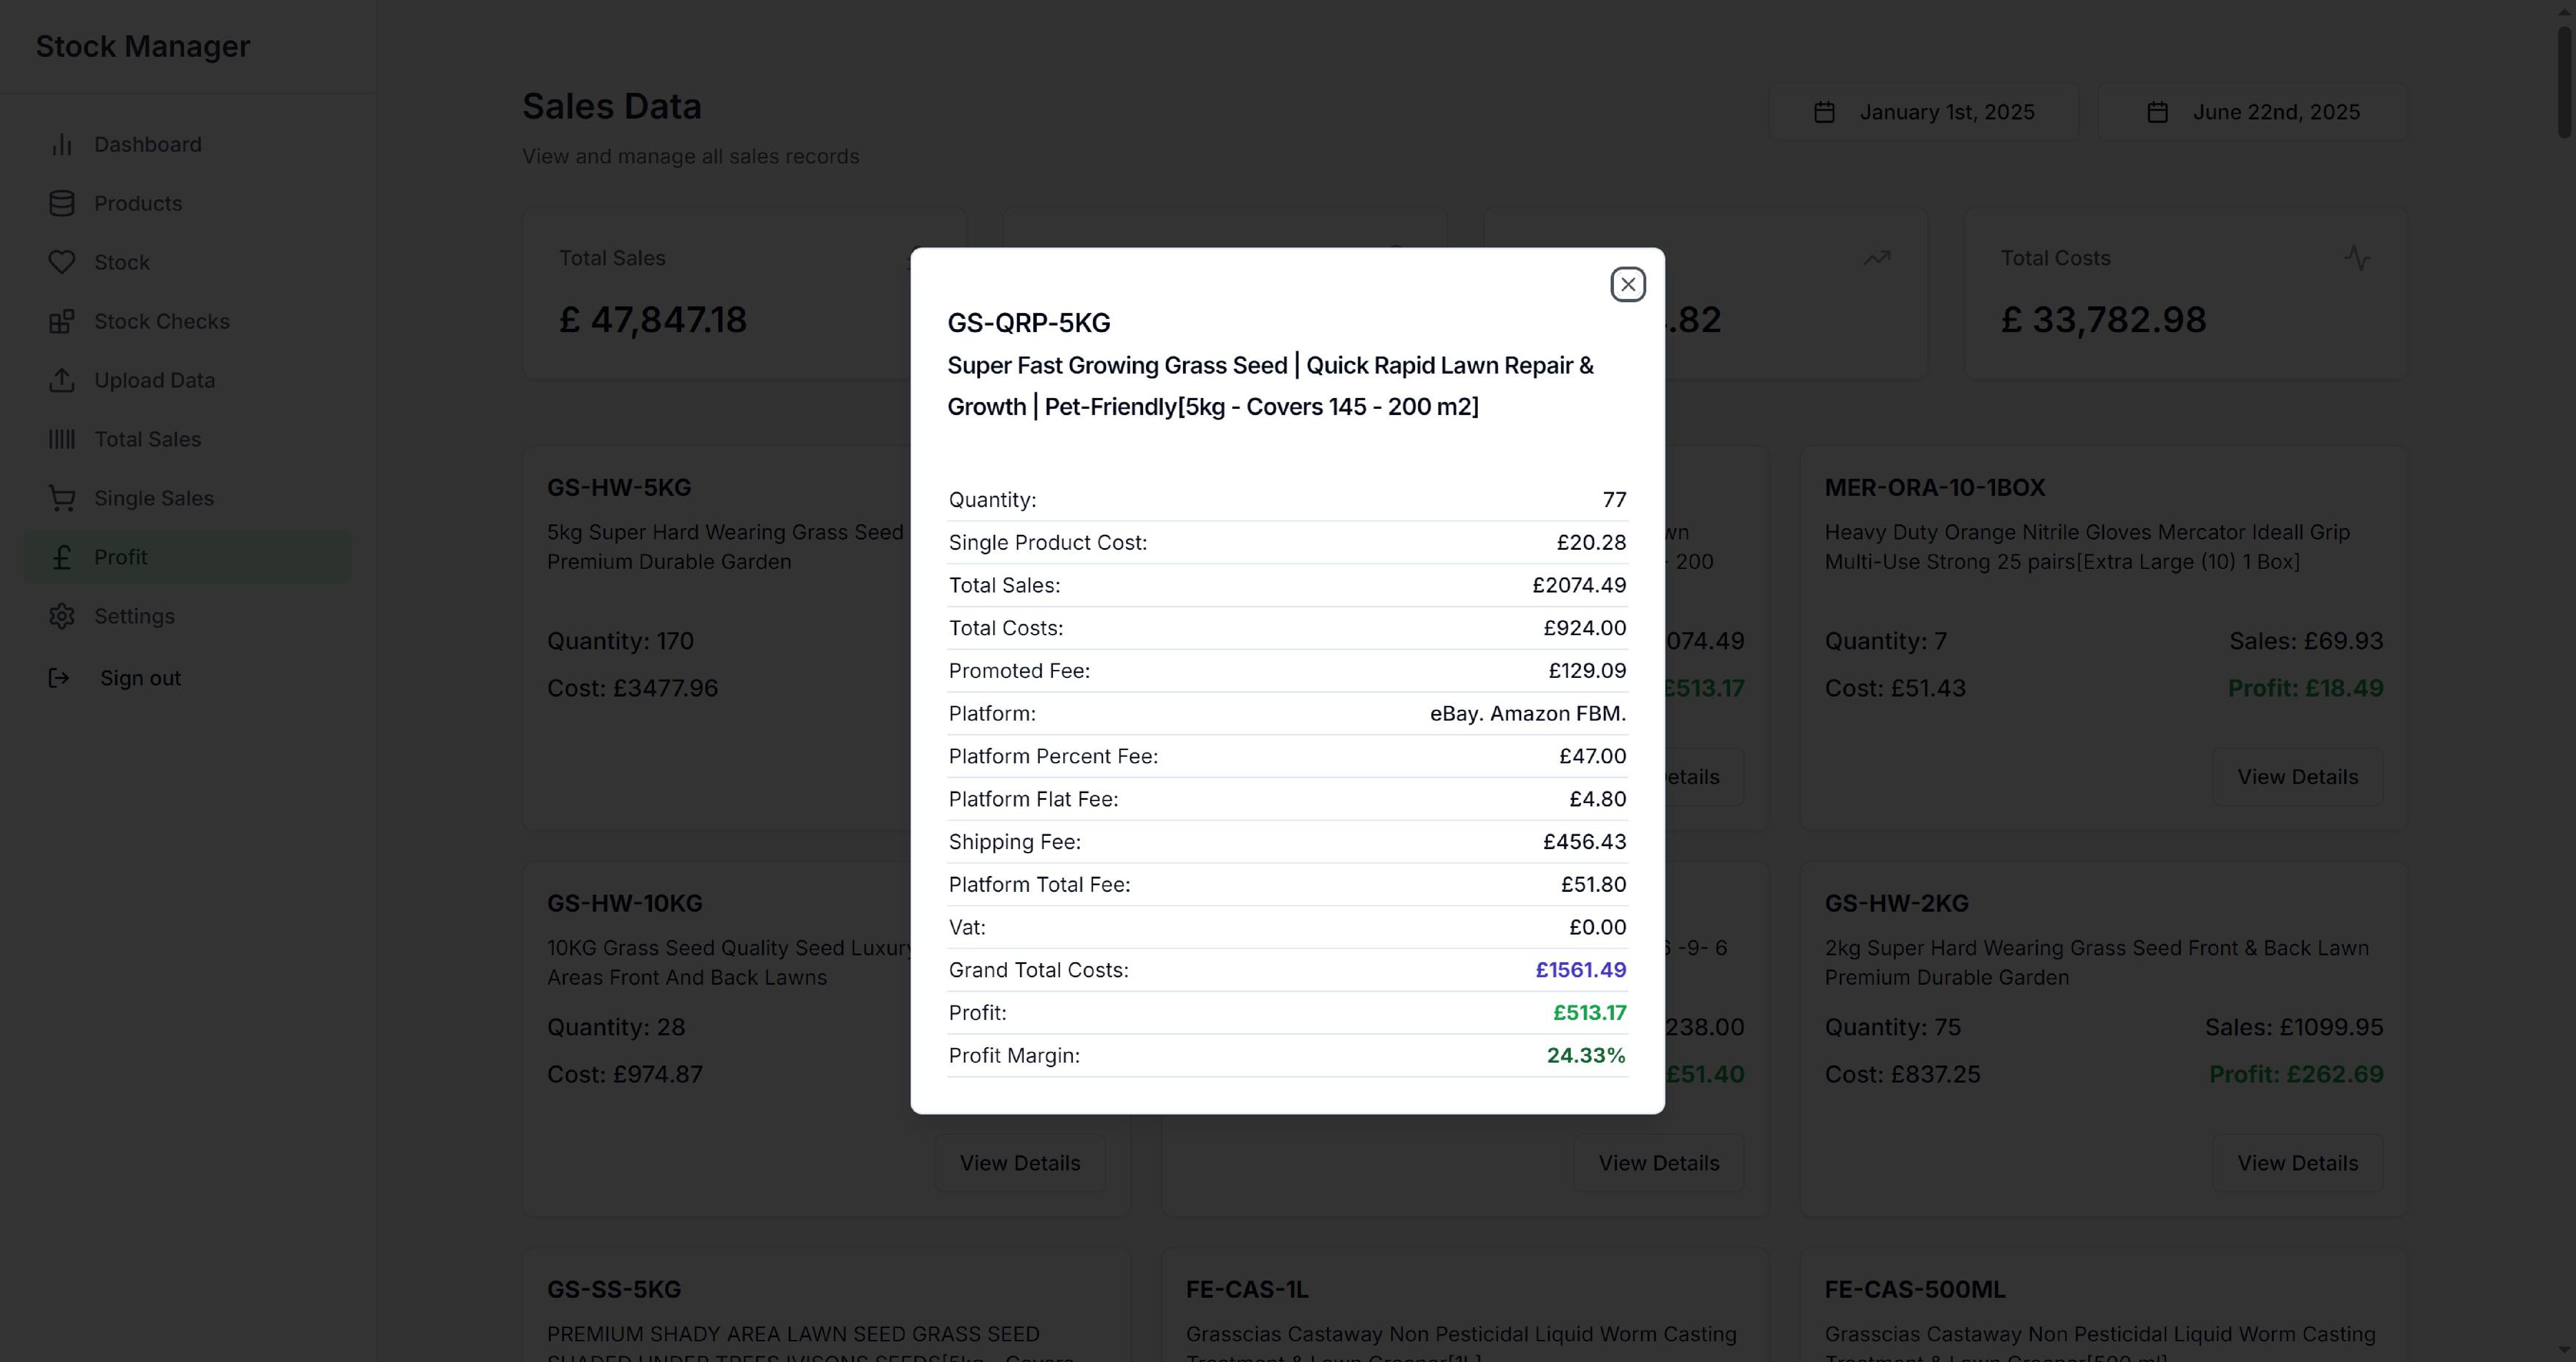2576x1362 pixels.
Task: Click the dialog Total Sales £2074.49
Action: coord(1579,586)
